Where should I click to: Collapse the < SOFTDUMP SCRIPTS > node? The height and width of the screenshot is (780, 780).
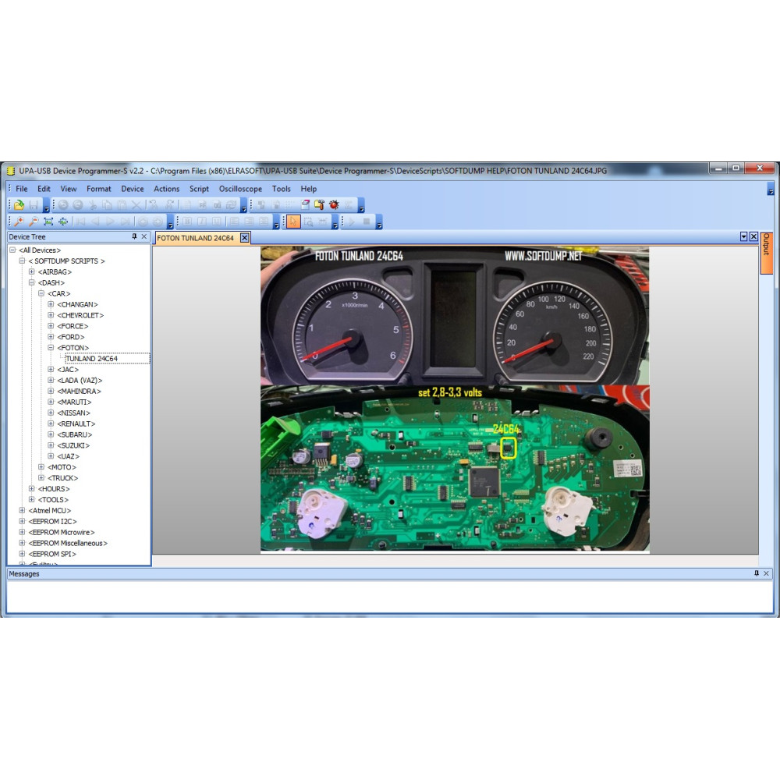[x=22, y=261]
